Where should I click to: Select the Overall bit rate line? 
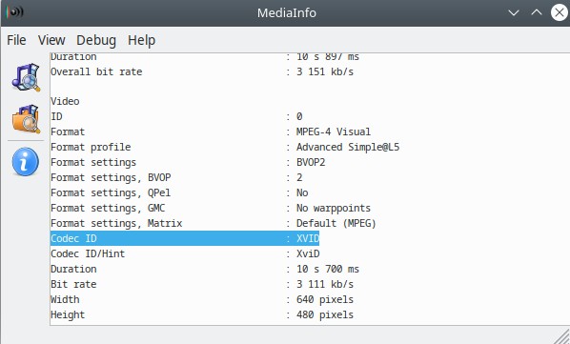tap(202, 71)
